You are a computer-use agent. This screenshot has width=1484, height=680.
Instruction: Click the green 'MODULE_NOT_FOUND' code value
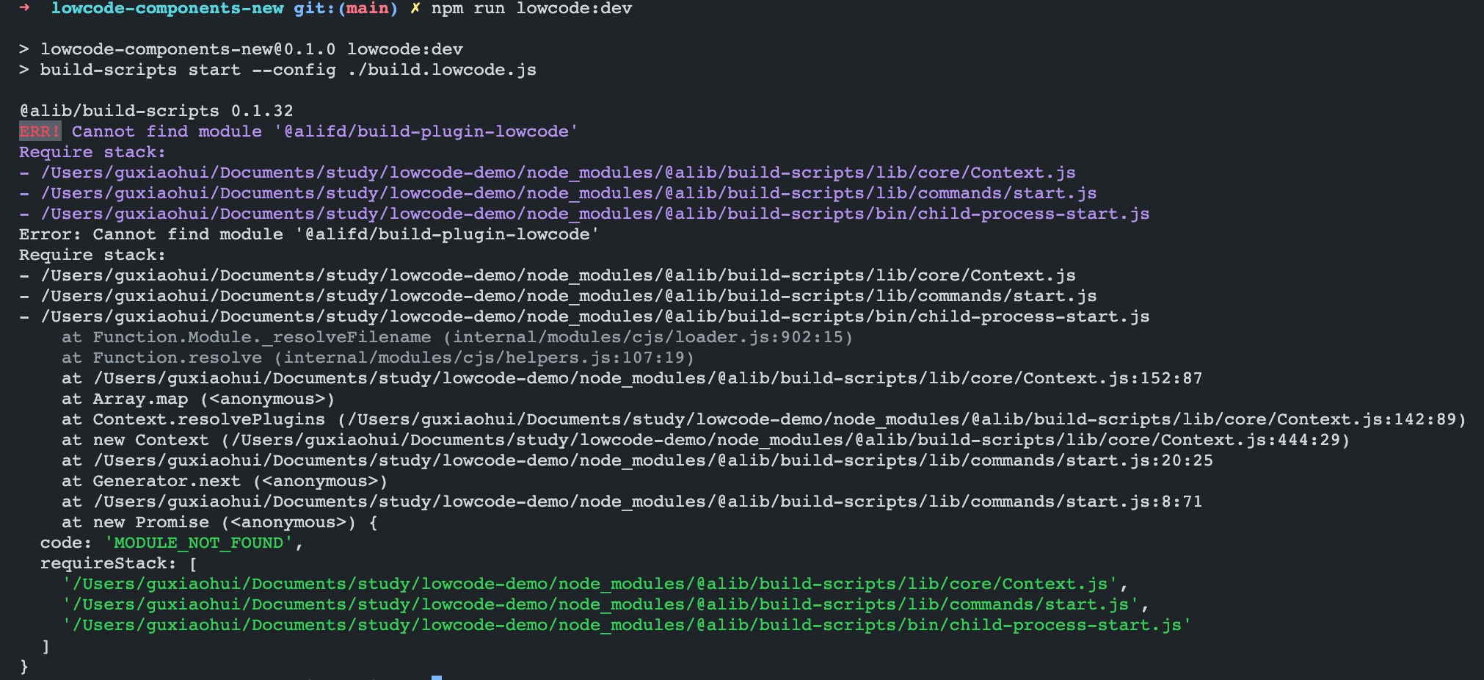pyautogui.click(x=198, y=543)
